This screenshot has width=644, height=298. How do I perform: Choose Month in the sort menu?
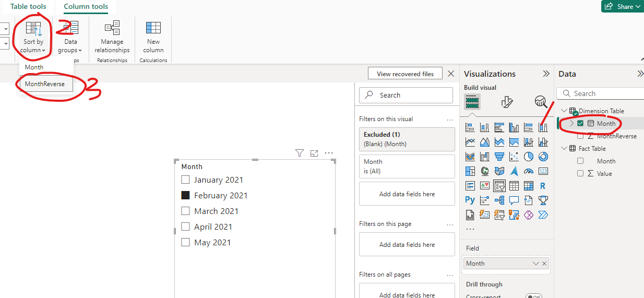(46, 67)
